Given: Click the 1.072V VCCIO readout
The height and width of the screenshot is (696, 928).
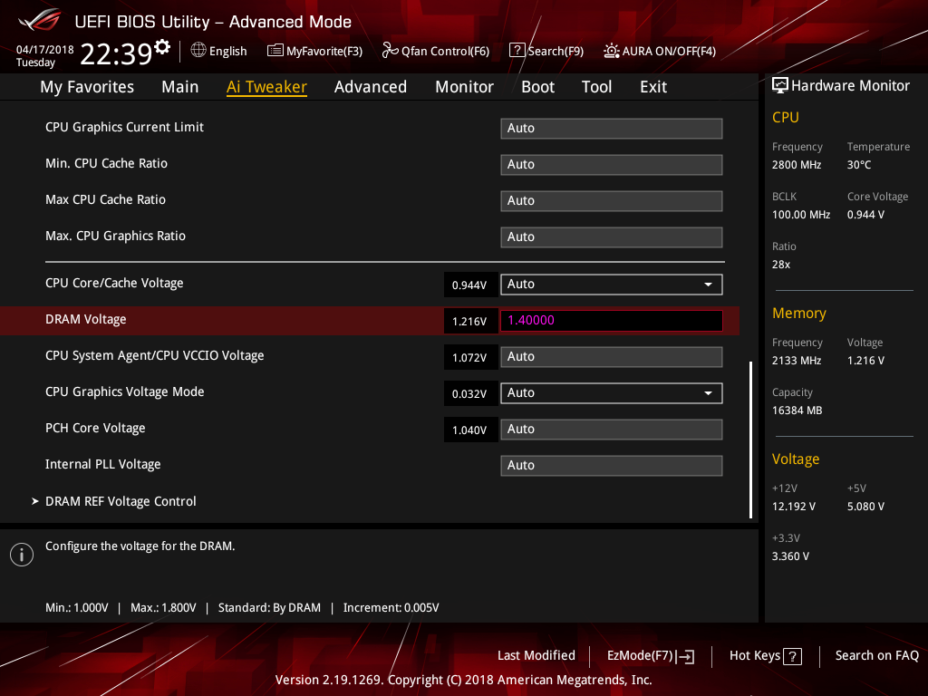Looking at the screenshot, I should click(469, 357).
